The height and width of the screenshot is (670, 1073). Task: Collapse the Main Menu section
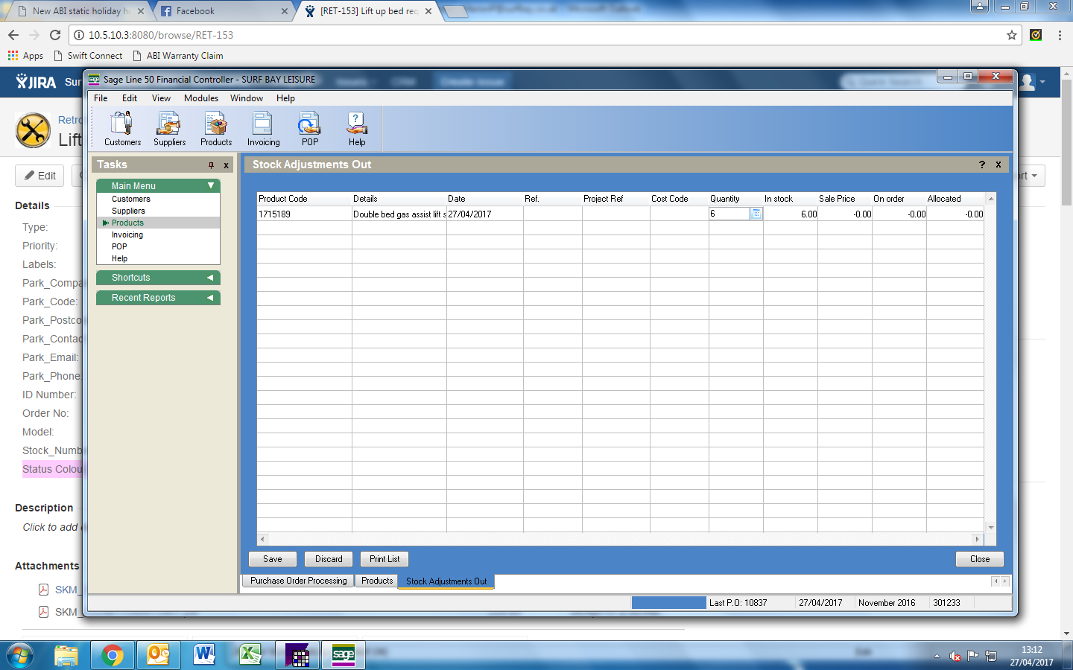click(211, 185)
